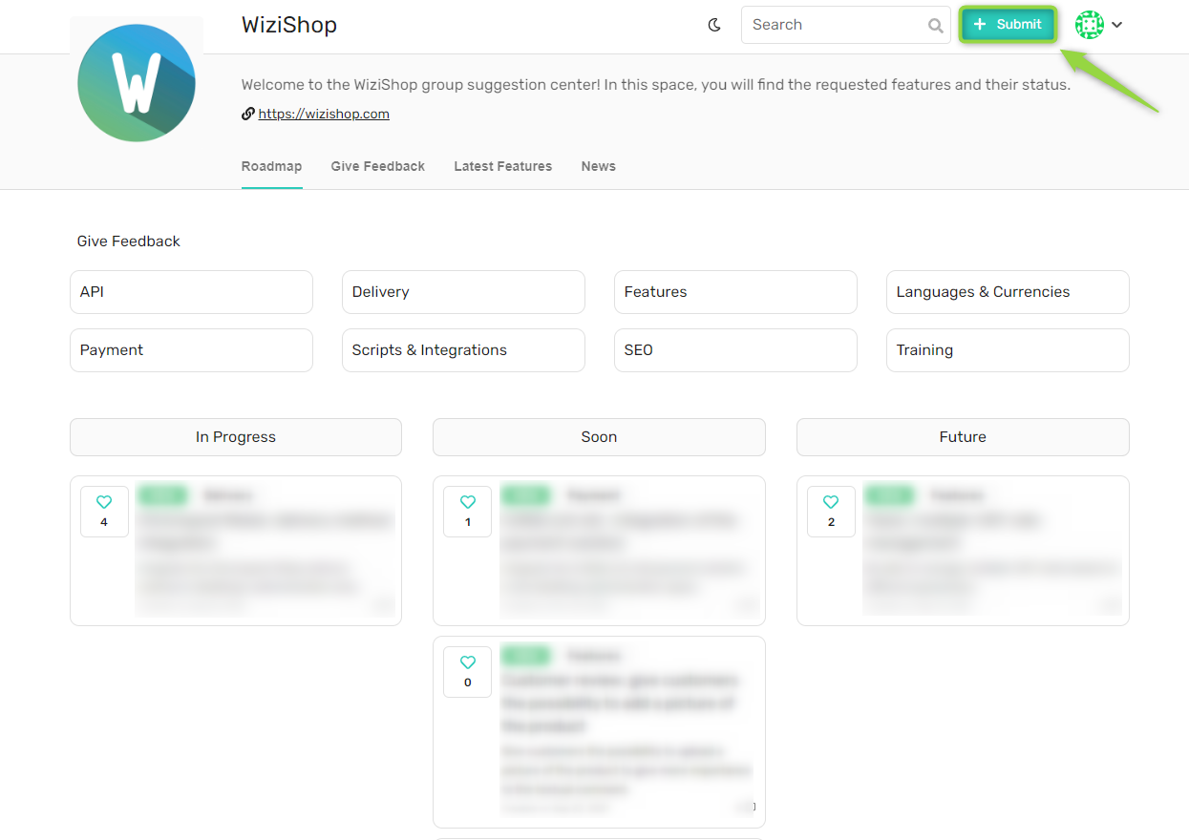Like the Future card with 2 votes

[x=831, y=512]
